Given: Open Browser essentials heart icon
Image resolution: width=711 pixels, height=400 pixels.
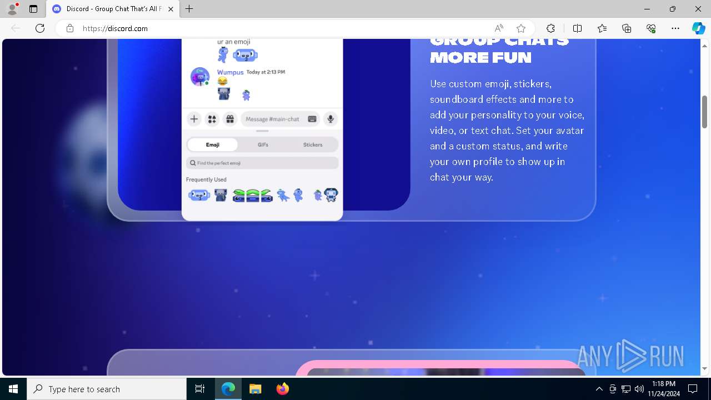Looking at the screenshot, I should 651,28.
